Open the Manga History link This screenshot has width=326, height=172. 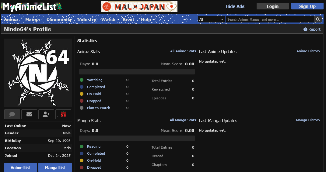(308, 120)
